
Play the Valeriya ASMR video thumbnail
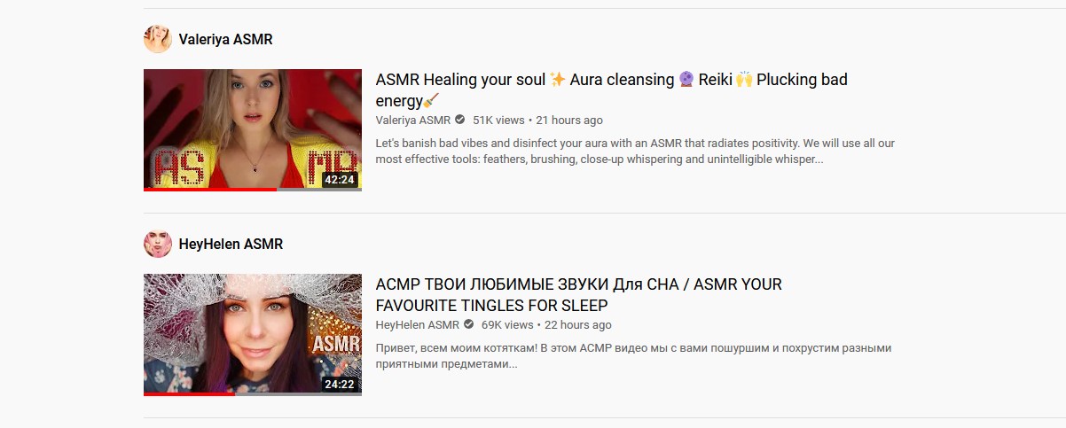253,130
